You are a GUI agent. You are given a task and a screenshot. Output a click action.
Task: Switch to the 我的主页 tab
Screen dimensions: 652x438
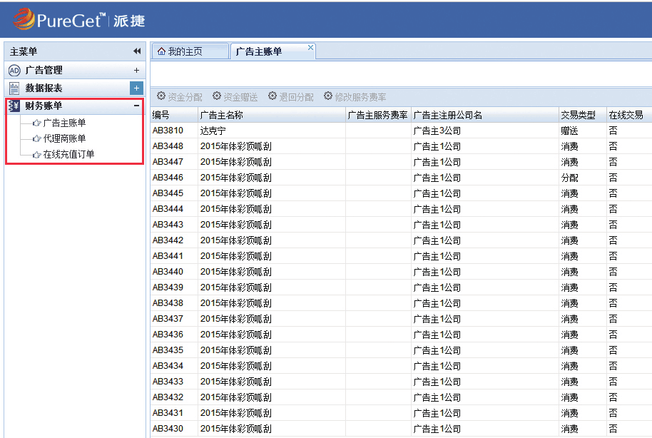[x=190, y=51]
